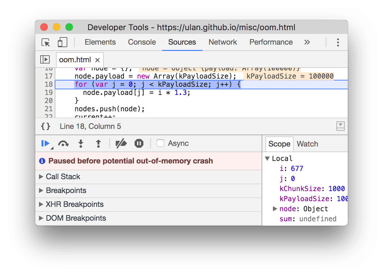Open the DevTools three-dot customize menu
Screen dimensions: 383x276
[x=338, y=42]
